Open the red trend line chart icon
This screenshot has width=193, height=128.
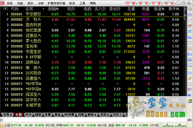pyautogui.click(x=190, y=20)
